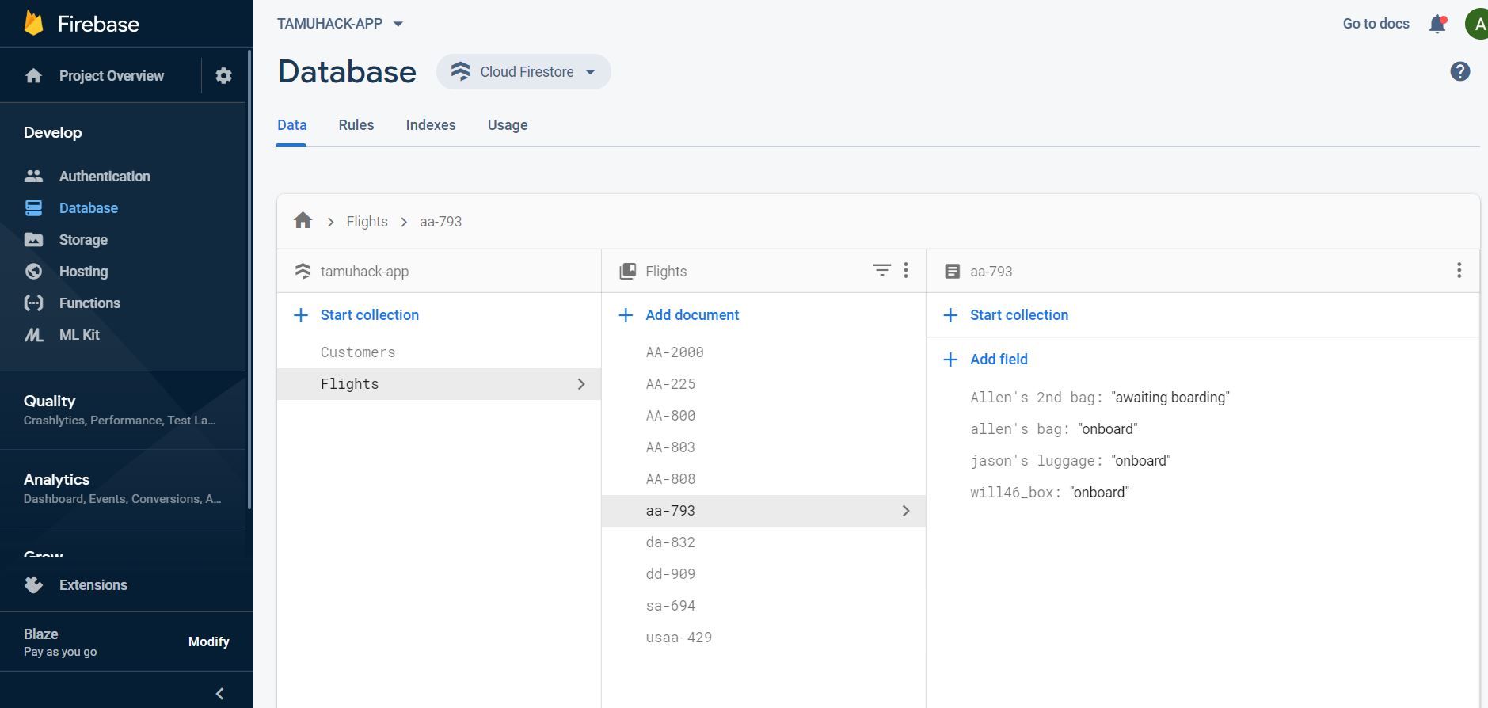Select document AA-803

(763, 447)
